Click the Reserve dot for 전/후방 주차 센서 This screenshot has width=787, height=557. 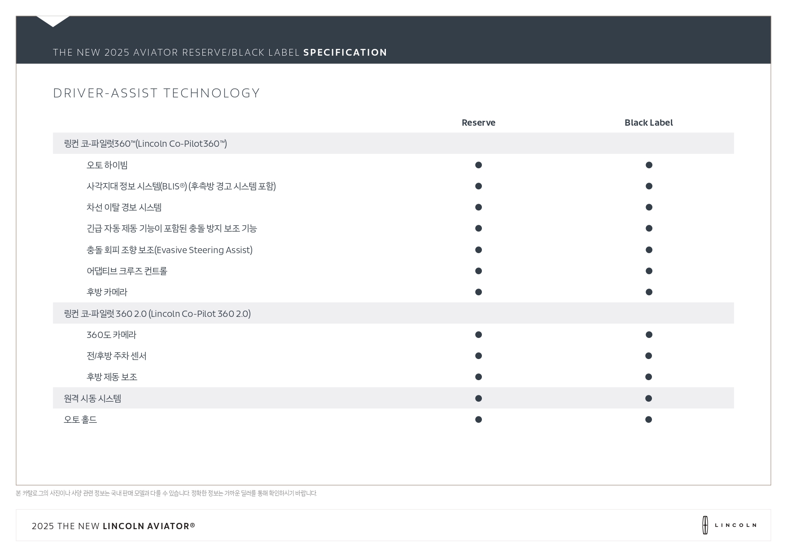478,356
